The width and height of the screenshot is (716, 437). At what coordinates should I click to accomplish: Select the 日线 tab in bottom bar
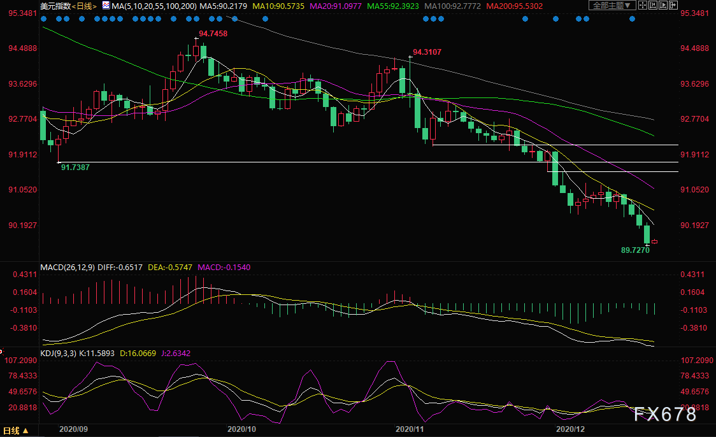click(11, 431)
